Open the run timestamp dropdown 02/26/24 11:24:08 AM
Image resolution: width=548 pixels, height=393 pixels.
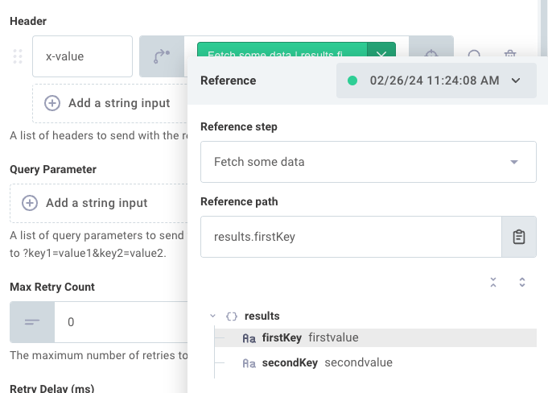tap(436, 81)
